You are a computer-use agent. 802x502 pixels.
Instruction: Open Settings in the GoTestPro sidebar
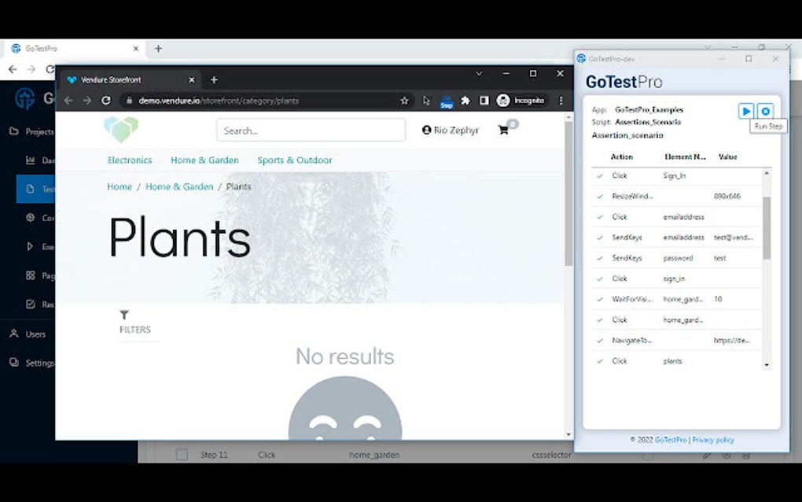pos(31,363)
